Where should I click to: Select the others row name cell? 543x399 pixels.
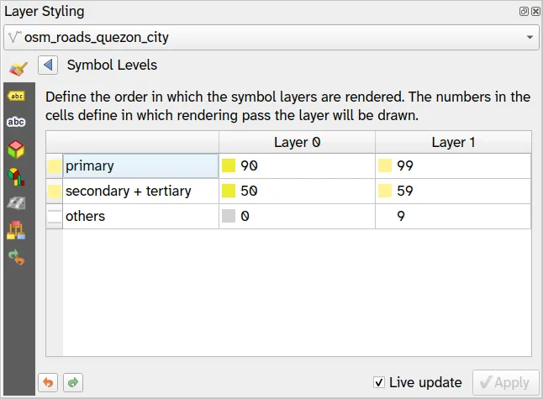tap(140, 216)
